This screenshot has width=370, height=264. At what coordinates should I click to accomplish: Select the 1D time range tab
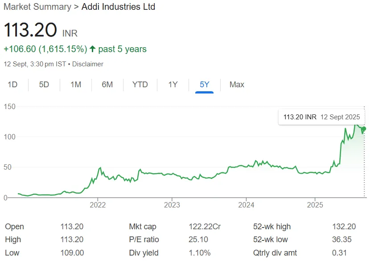[x=12, y=85]
